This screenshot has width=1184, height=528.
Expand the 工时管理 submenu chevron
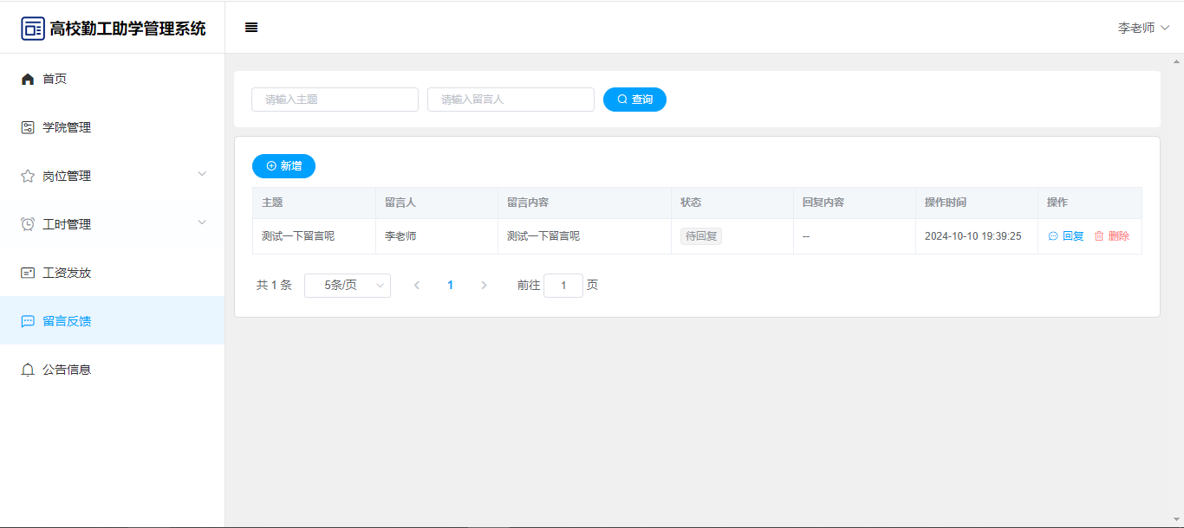pos(202,222)
